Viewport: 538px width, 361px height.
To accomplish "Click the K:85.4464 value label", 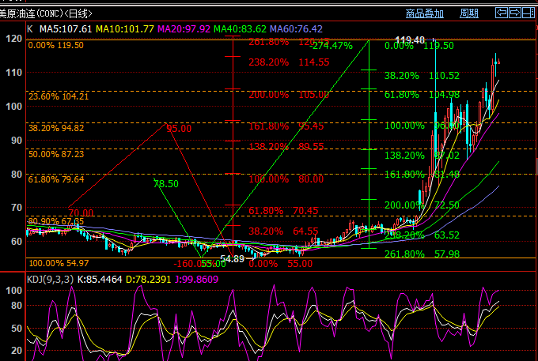I will tap(109, 278).
